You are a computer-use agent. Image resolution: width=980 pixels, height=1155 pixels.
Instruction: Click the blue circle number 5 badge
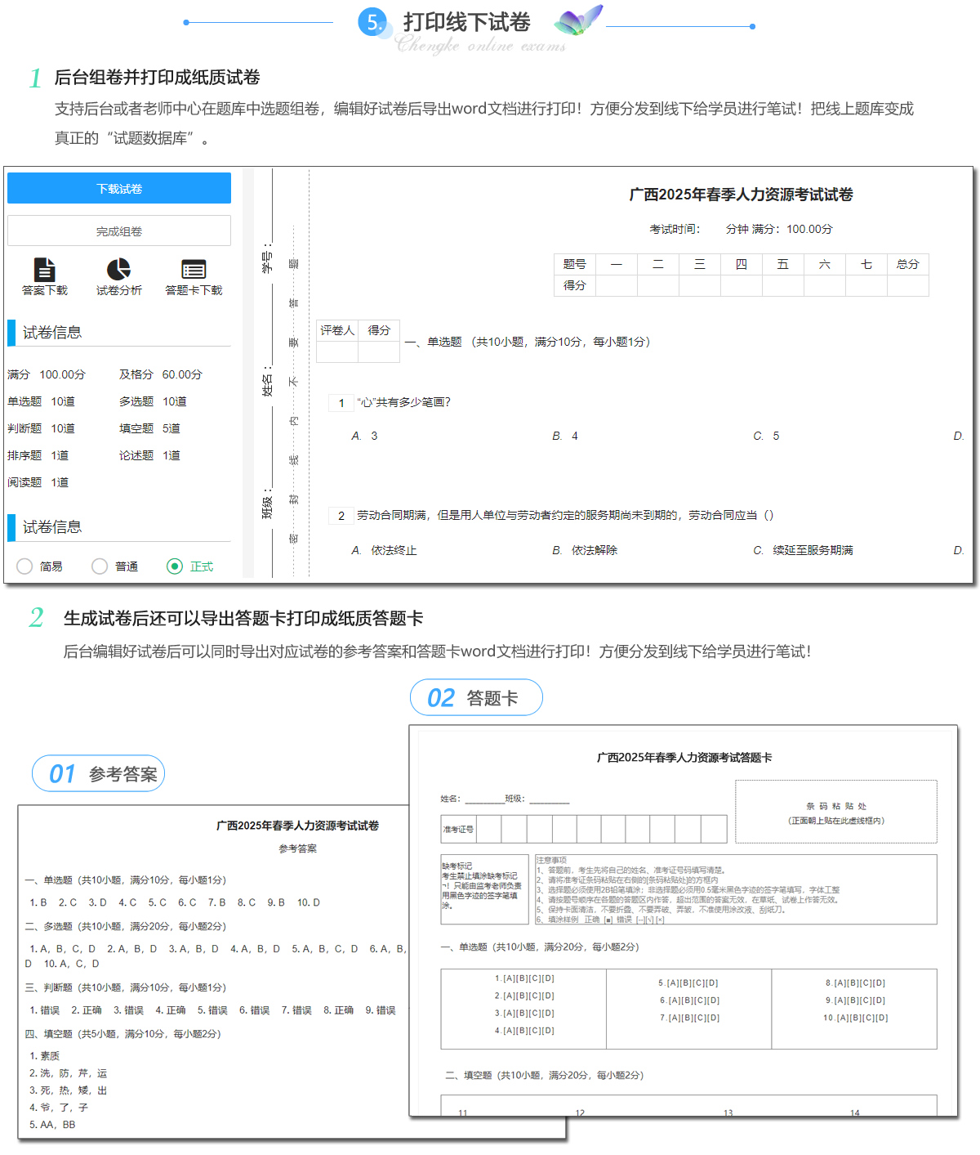pyautogui.click(x=372, y=22)
